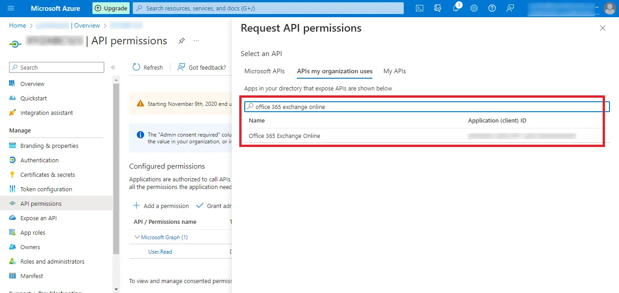
Task: Close the Request API permissions panel
Action: 602,28
